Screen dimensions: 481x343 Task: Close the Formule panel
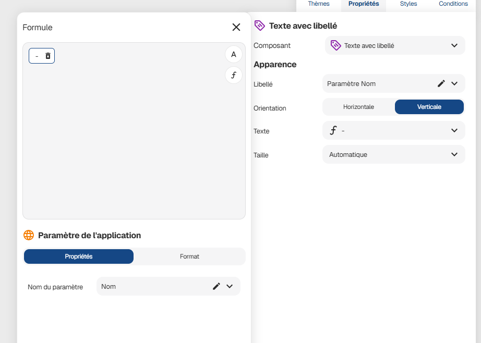pyautogui.click(x=236, y=28)
